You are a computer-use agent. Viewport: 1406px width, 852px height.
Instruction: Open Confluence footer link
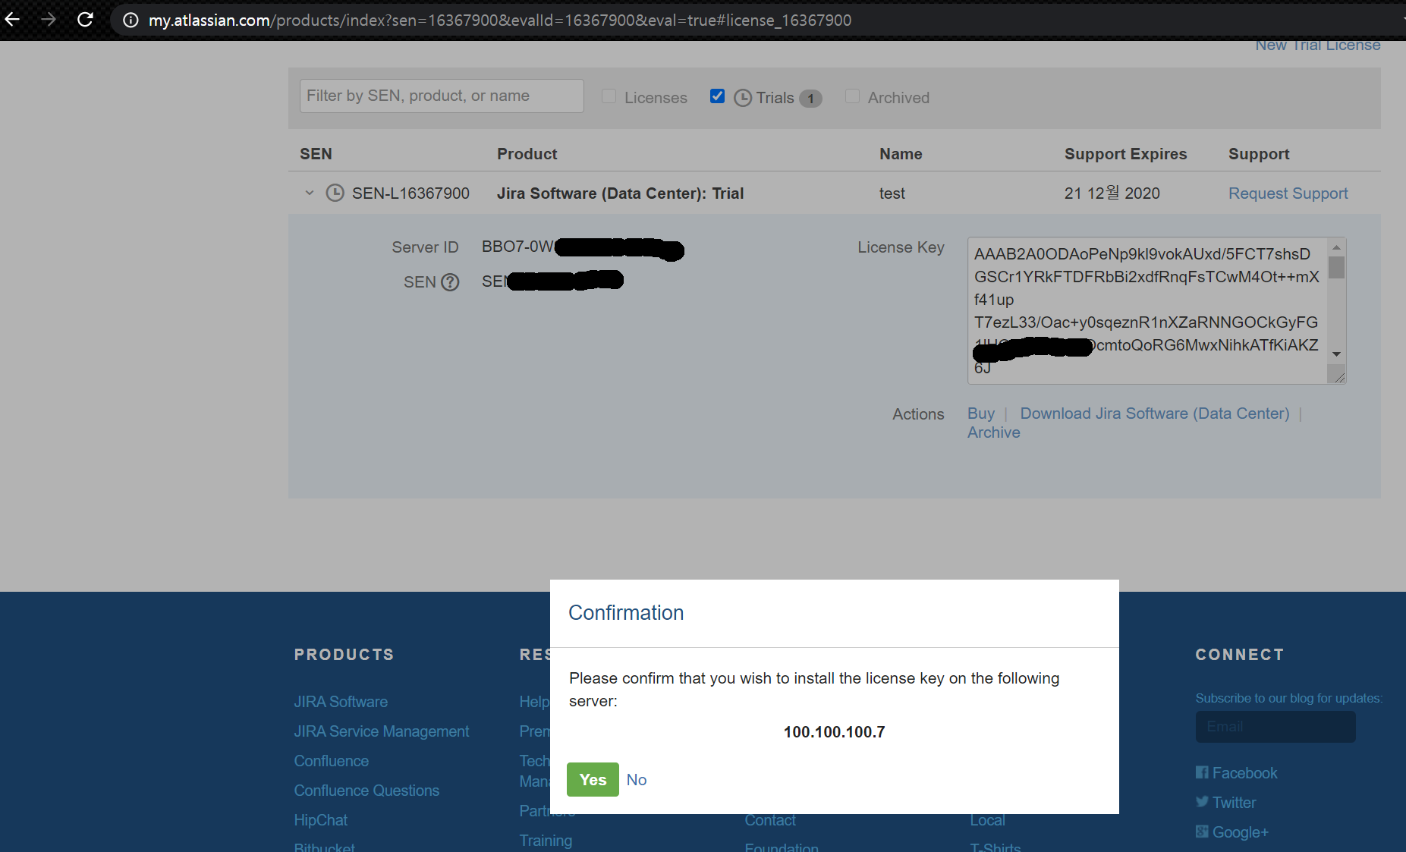point(332,761)
